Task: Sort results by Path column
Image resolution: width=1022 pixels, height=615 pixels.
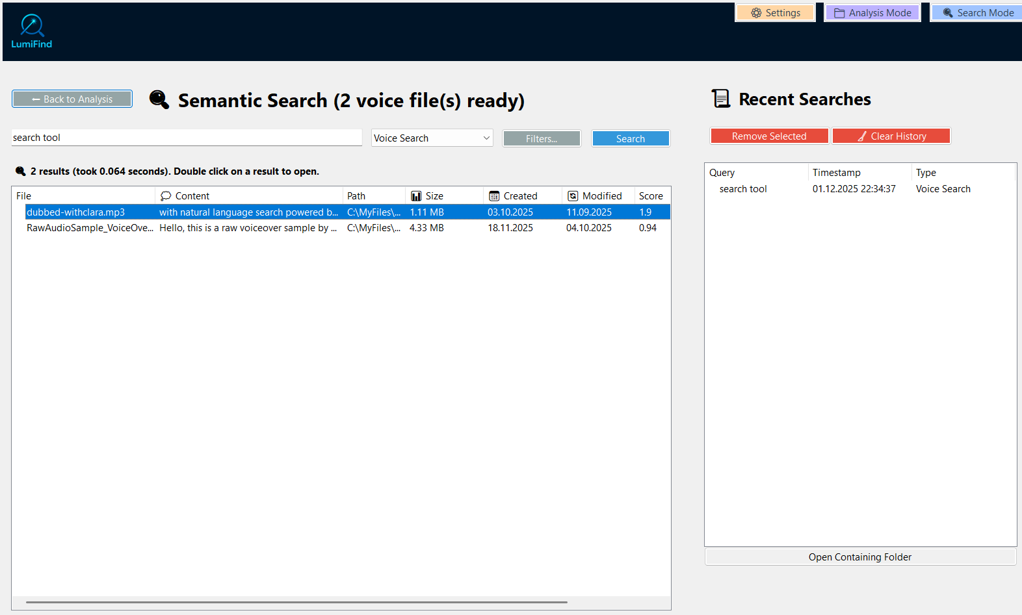Action: tap(374, 196)
